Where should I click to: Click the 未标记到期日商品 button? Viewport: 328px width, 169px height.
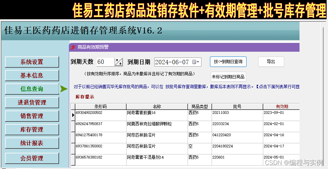coord(228,77)
